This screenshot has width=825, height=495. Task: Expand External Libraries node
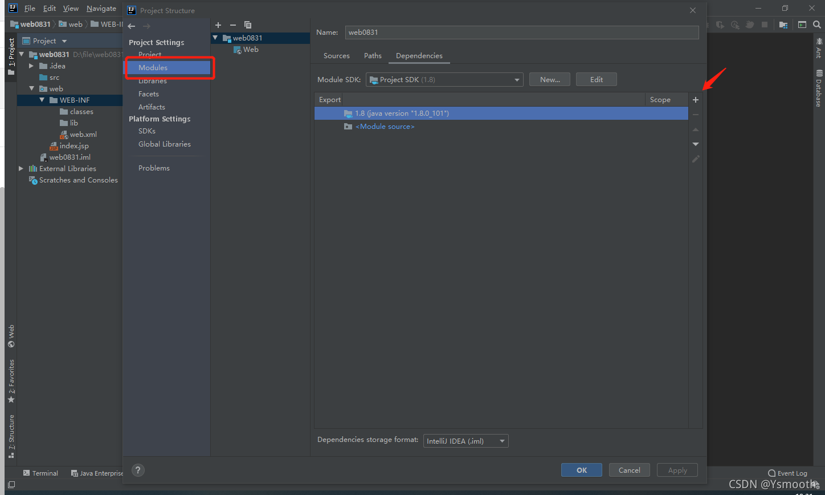[x=21, y=169]
